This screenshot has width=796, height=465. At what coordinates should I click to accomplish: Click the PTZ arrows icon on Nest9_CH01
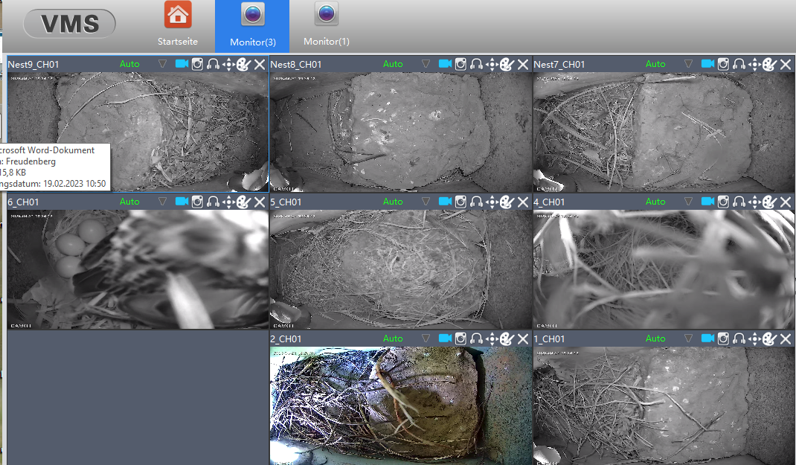click(x=228, y=64)
